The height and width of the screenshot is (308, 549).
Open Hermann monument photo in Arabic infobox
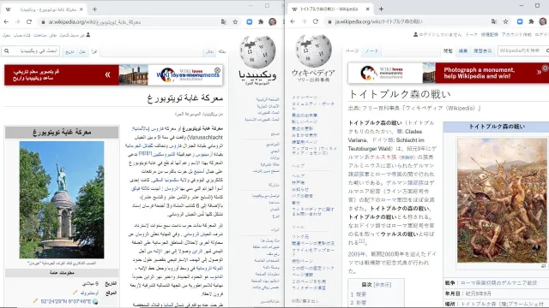click(62, 199)
